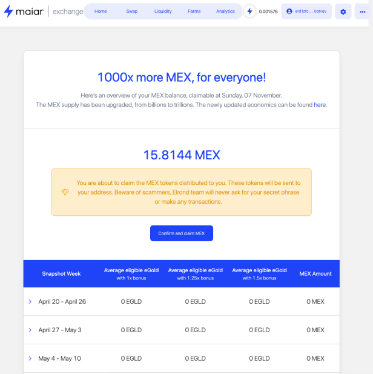Open the three-dots more options menu
The width and height of the screenshot is (373, 374).
click(x=363, y=12)
